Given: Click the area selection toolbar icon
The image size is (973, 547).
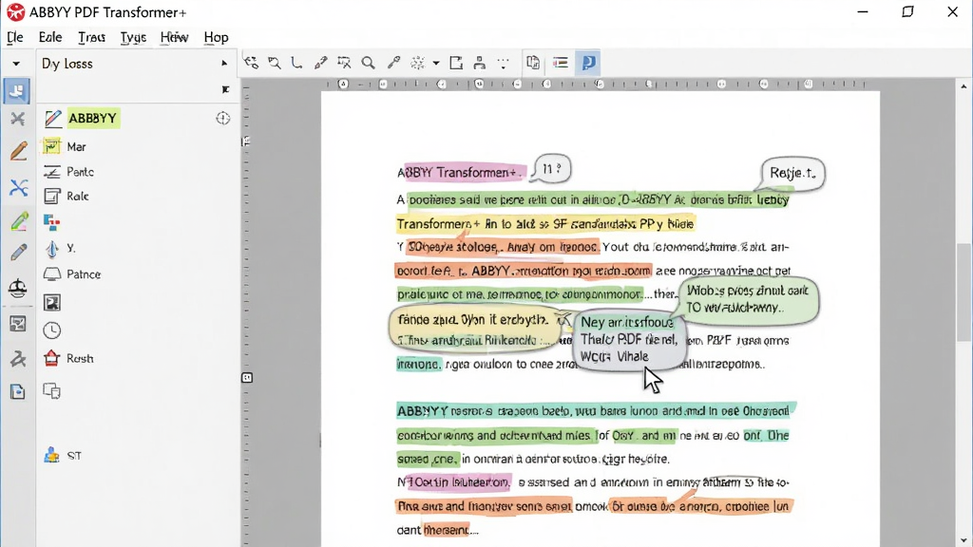Looking at the screenshot, I should (x=344, y=63).
